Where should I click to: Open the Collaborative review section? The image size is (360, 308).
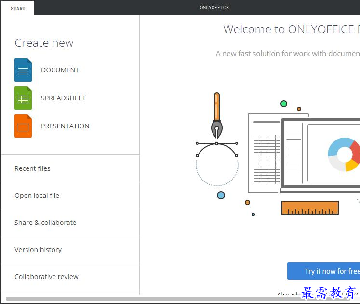[x=70, y=277]
